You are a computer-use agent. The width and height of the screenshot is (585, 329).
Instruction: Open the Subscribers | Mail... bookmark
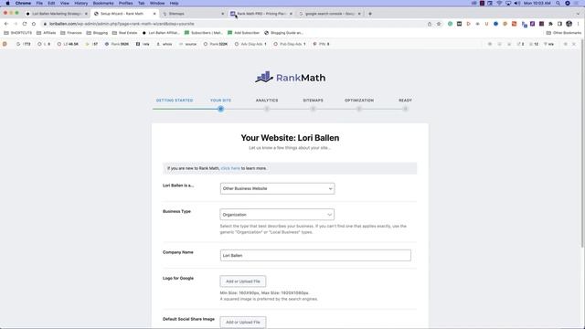click(203, 33)
